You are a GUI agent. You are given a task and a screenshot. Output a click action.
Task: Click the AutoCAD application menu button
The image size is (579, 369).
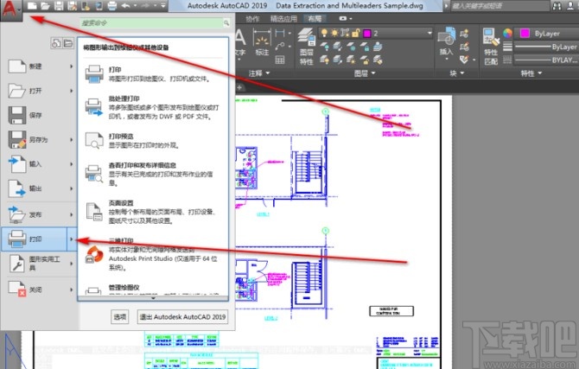10,10
